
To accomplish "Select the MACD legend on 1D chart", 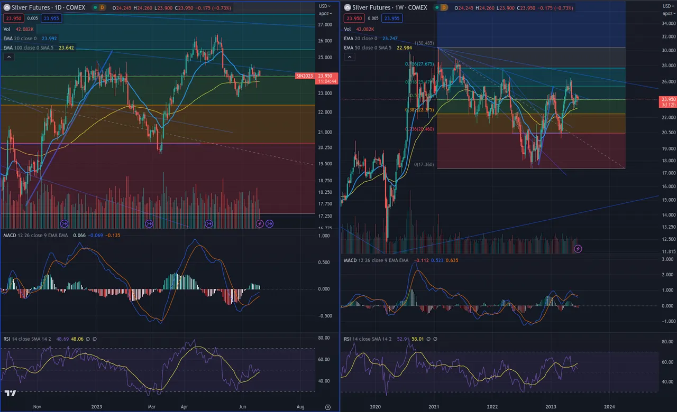I will [x=36, y=235].
